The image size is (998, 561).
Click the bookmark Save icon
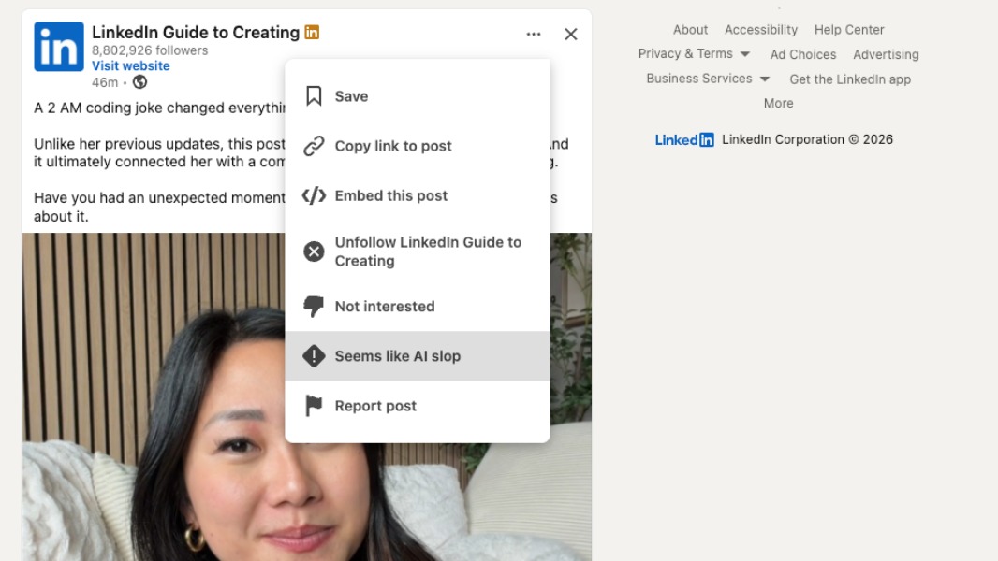(x=314, y=96)
